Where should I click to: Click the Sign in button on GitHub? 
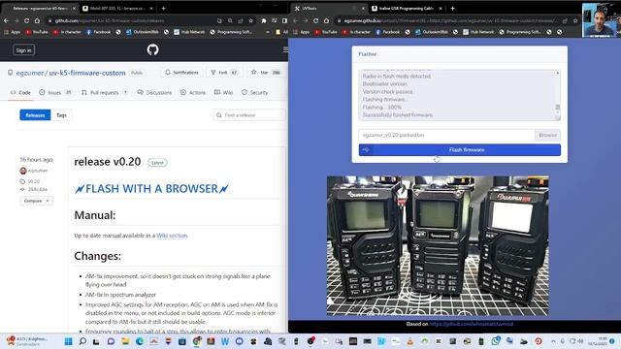pos(23,50)
